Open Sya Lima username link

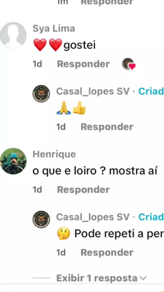(x=54, y=29)
